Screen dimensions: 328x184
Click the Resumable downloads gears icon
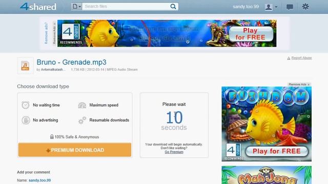pyautogui.click(x=82, y=120)
